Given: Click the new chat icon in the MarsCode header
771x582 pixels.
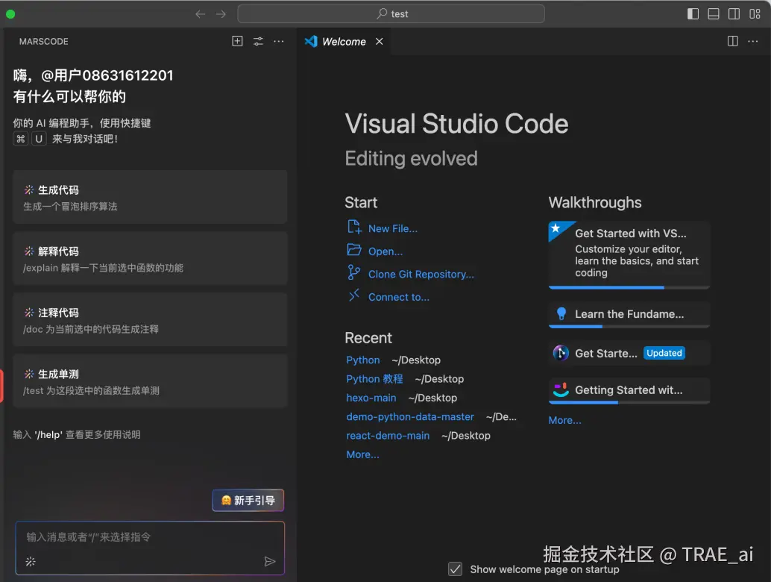Looking at the screenshot, I should (237, 42).
